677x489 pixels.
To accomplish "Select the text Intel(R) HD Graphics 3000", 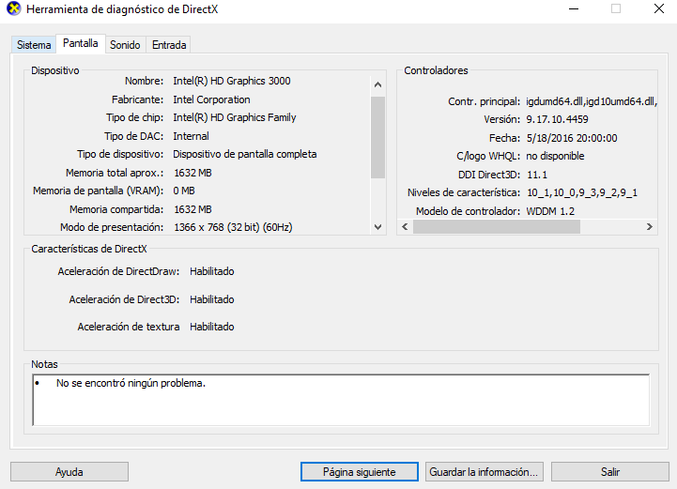I will pos(232,81).
